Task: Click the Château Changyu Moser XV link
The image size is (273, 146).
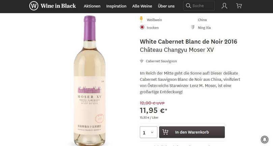Action: 177,50
